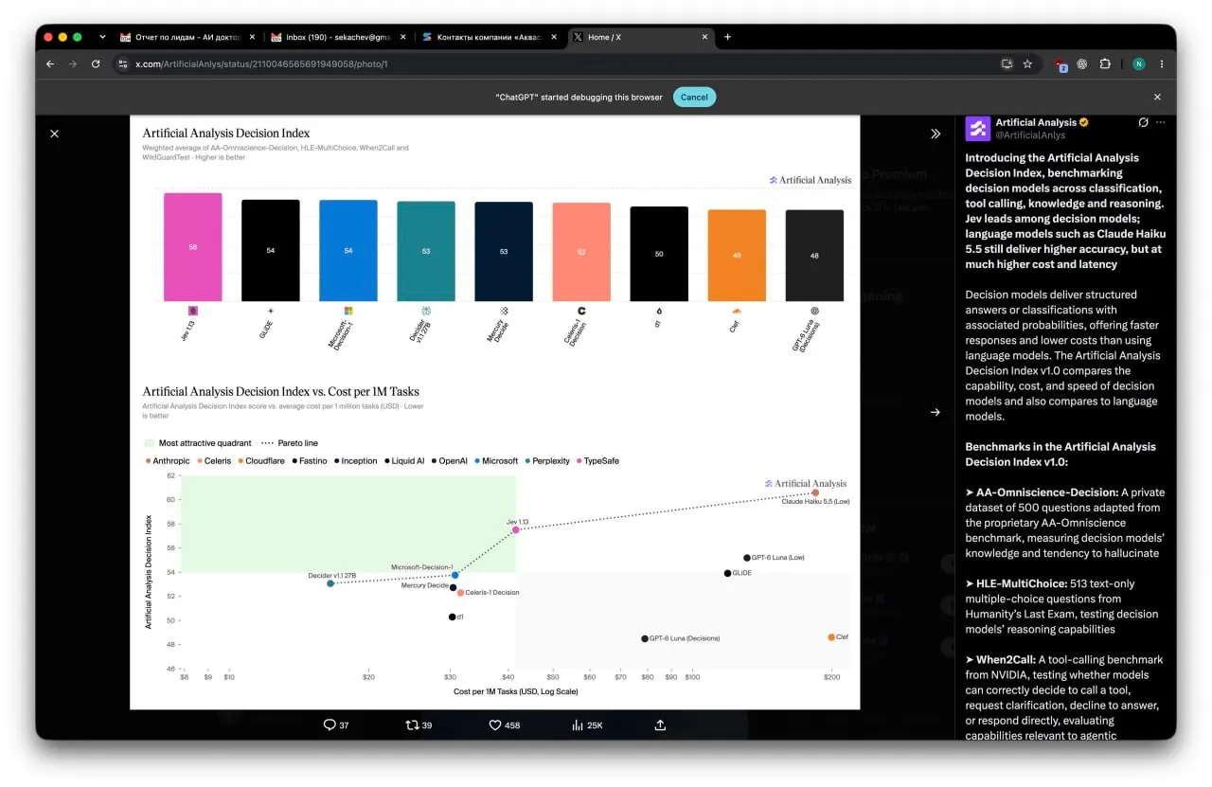View post analytics showing 25K views

[x=587, y=725]
